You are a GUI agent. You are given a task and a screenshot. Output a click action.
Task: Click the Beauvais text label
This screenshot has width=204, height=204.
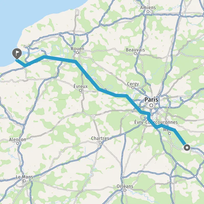click(x=135, y=50)
